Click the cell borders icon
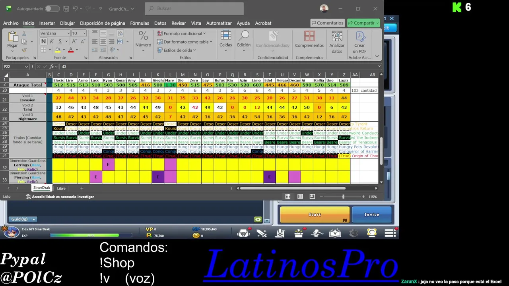 43,50
